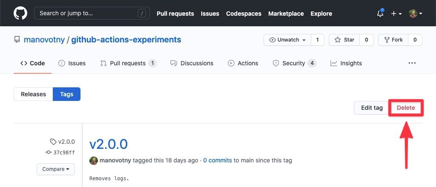Star this repository

pyautogui.click(x=344, y=40)
